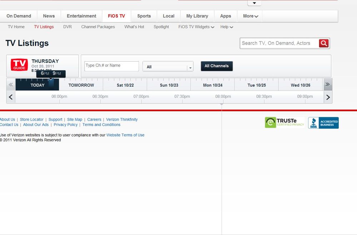Select the TOMORROW day tab

[x=81, y=85]
